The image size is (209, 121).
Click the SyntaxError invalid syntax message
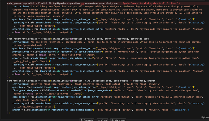(151, 3)
